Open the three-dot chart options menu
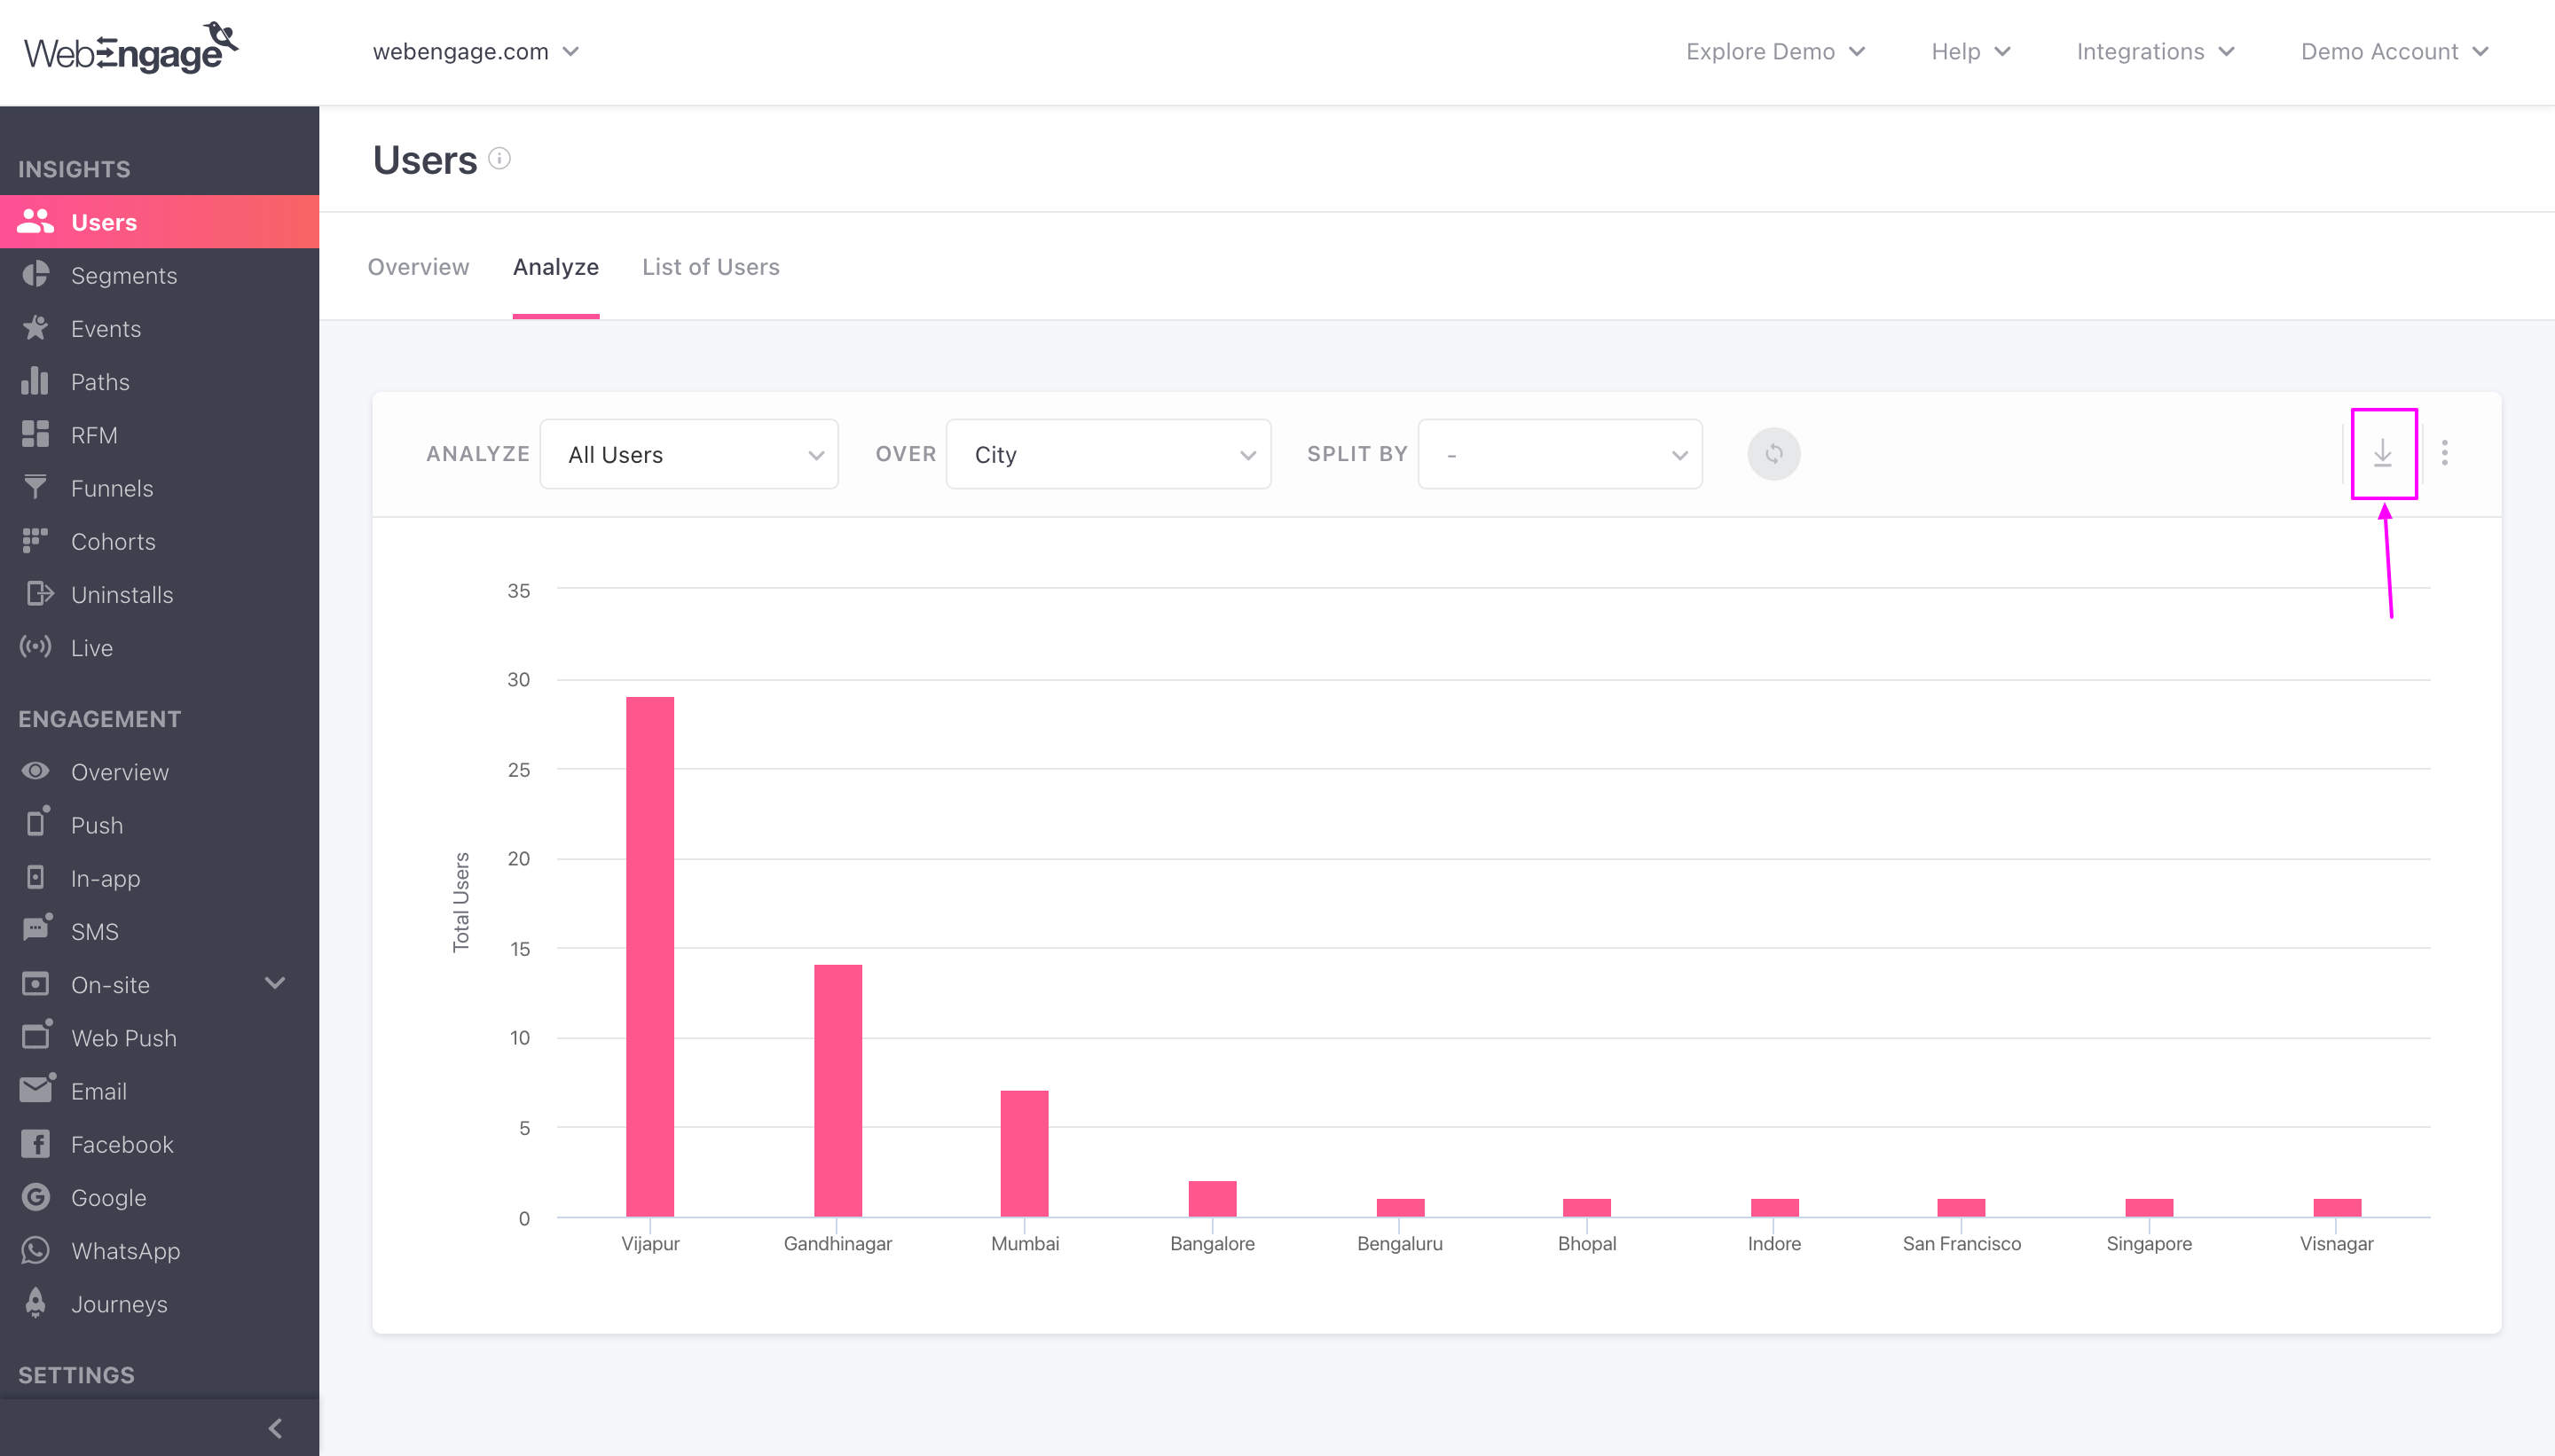 point(2446,453)
